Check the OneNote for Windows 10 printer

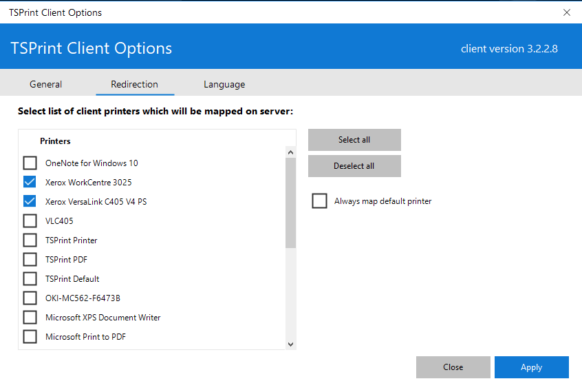[30, 163]
